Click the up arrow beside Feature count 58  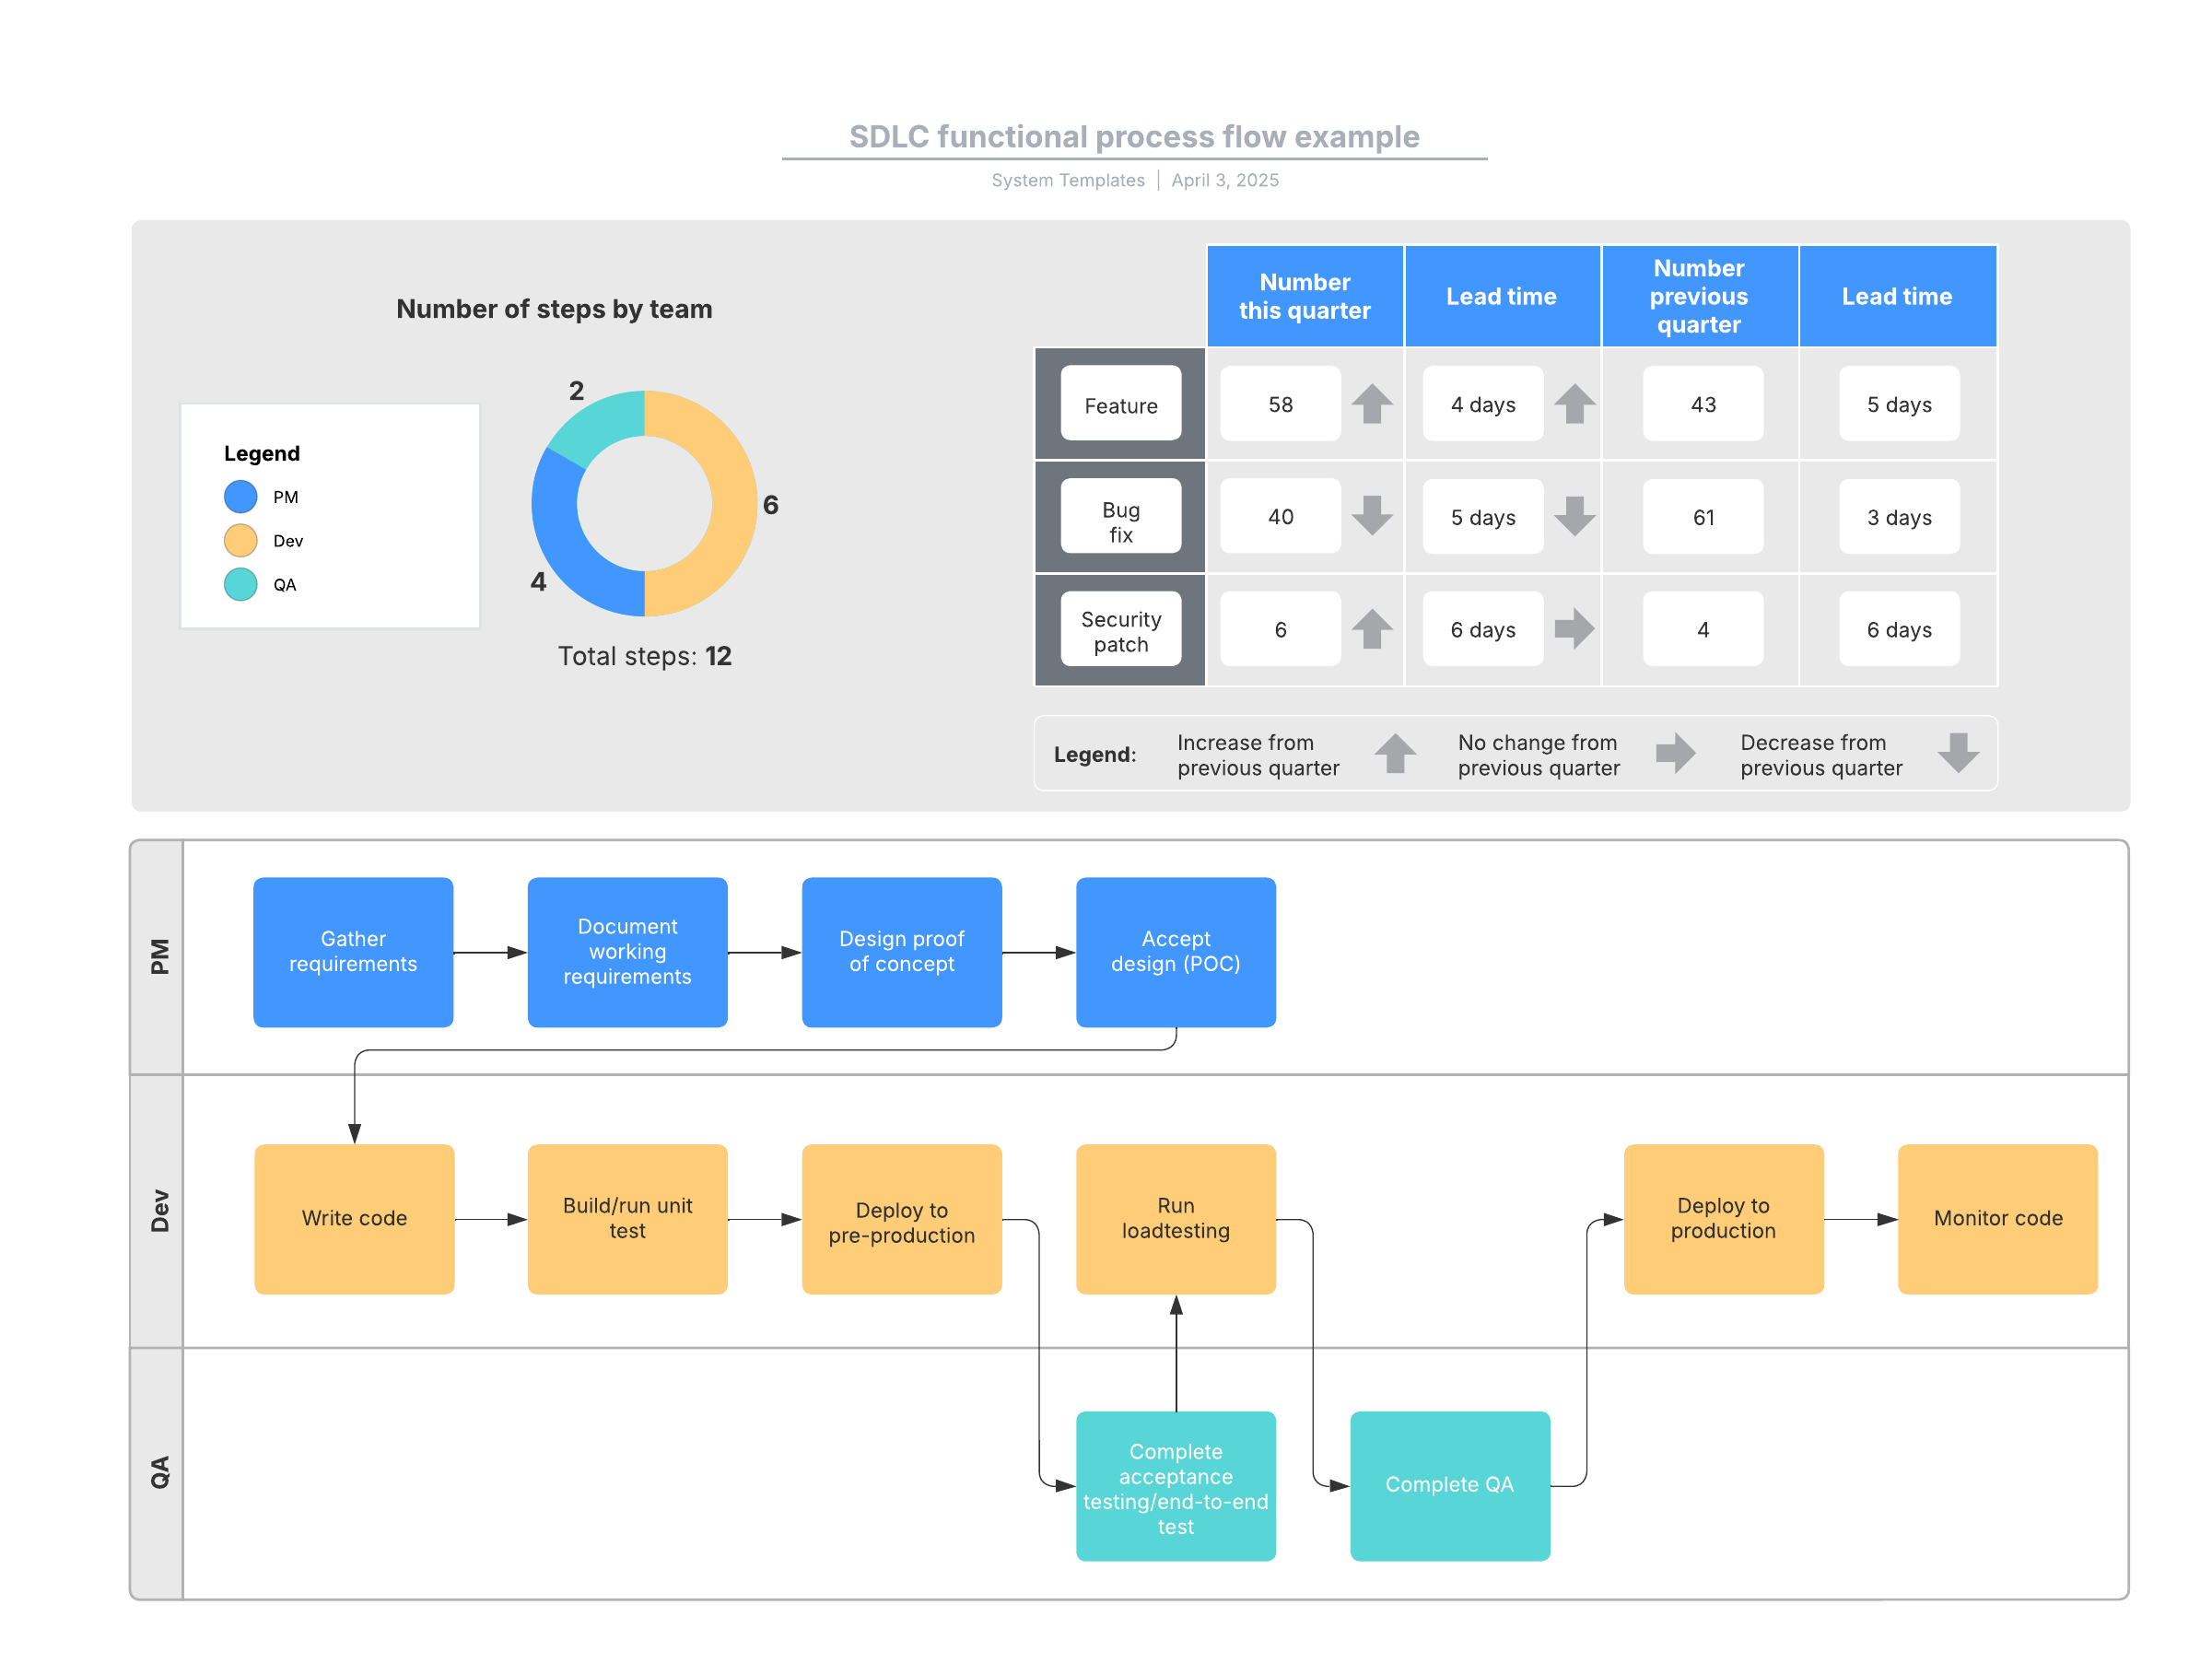[x=1372, y=404]
